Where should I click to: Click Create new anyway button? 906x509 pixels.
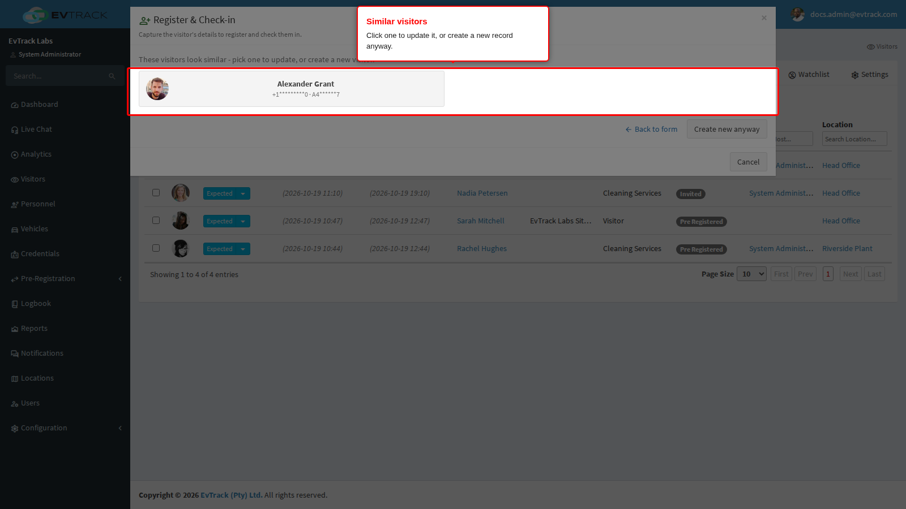(727, 129)
